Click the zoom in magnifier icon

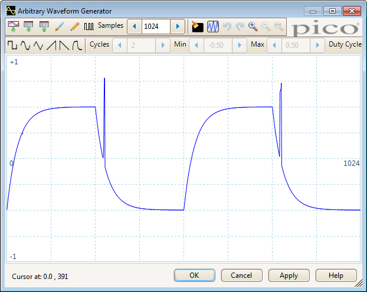[253, 27]
